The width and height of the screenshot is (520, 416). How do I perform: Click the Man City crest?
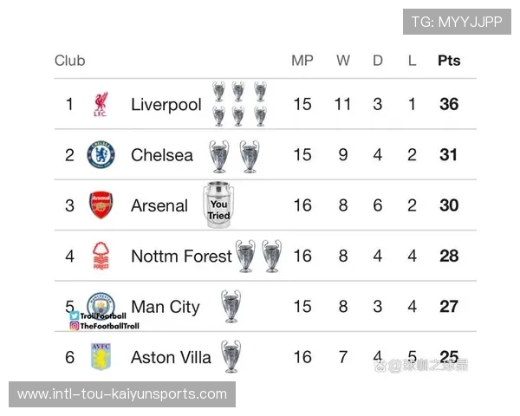pyautogui.click(x=101, y=304)
